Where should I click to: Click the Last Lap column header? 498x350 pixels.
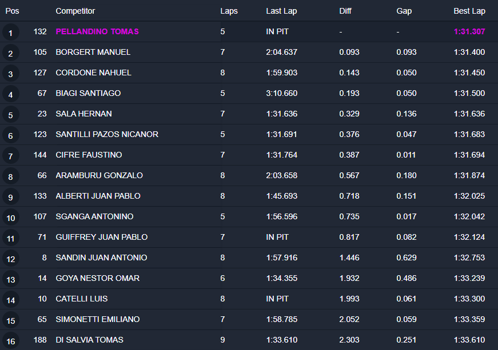click(x=281, y=11)
